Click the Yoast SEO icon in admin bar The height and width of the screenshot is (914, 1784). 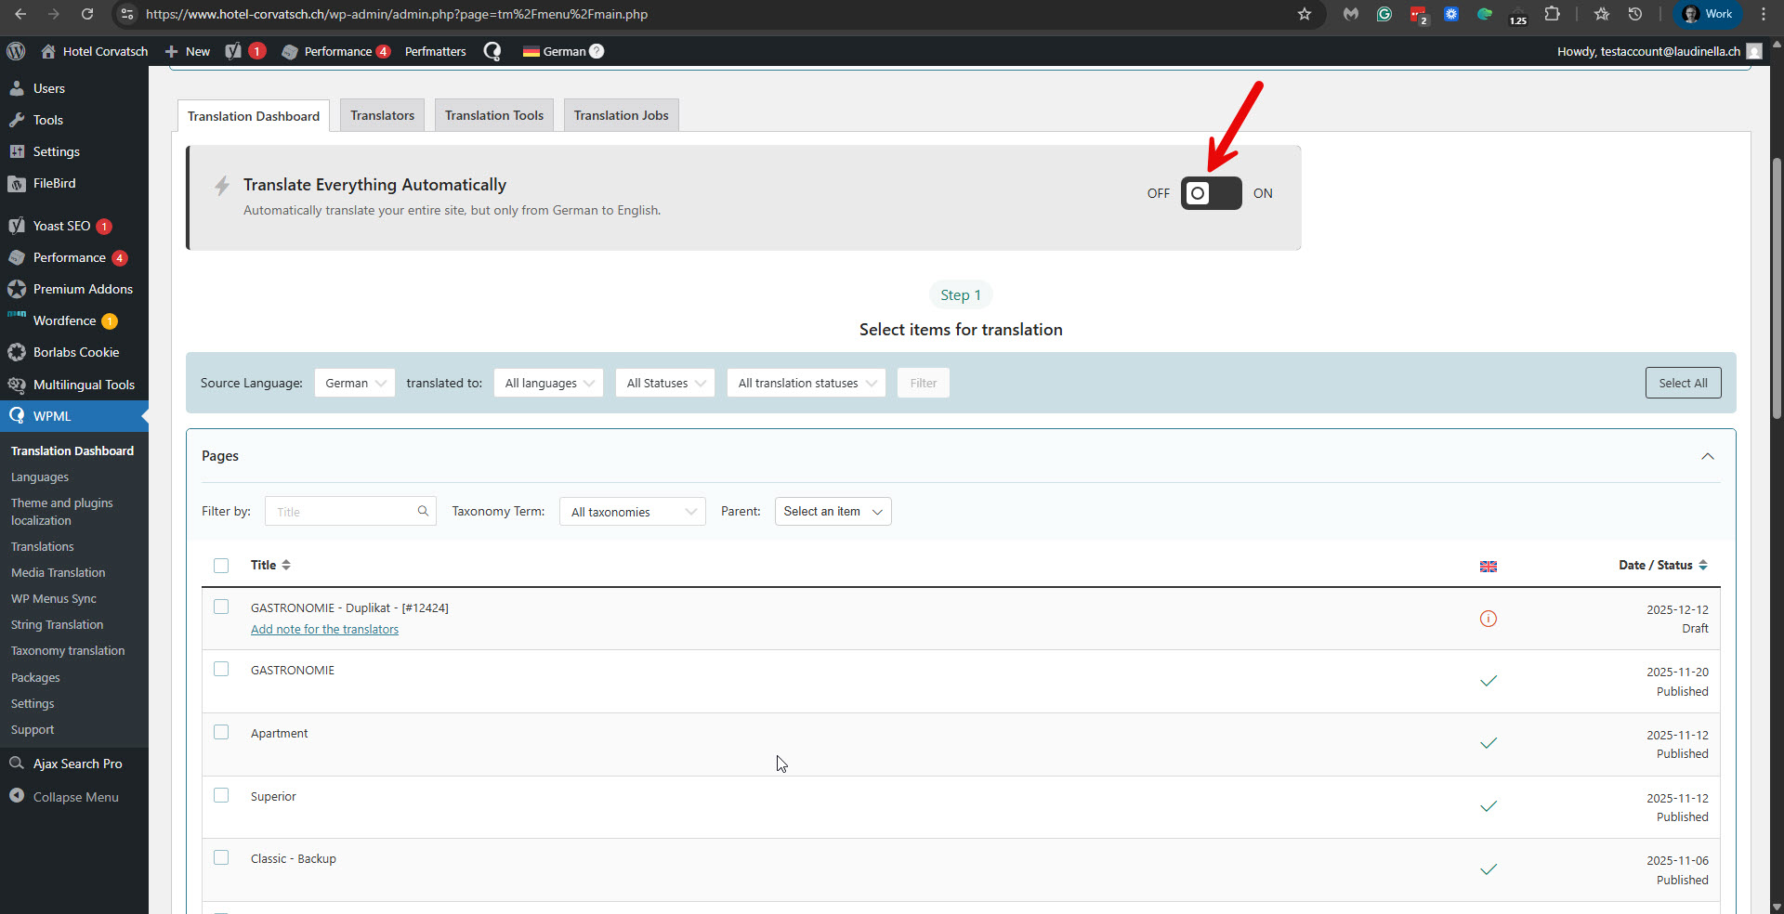[233, 51]
